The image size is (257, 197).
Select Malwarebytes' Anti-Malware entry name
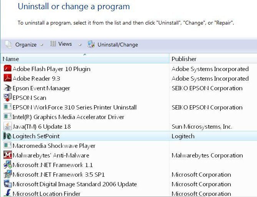point(51,155)
